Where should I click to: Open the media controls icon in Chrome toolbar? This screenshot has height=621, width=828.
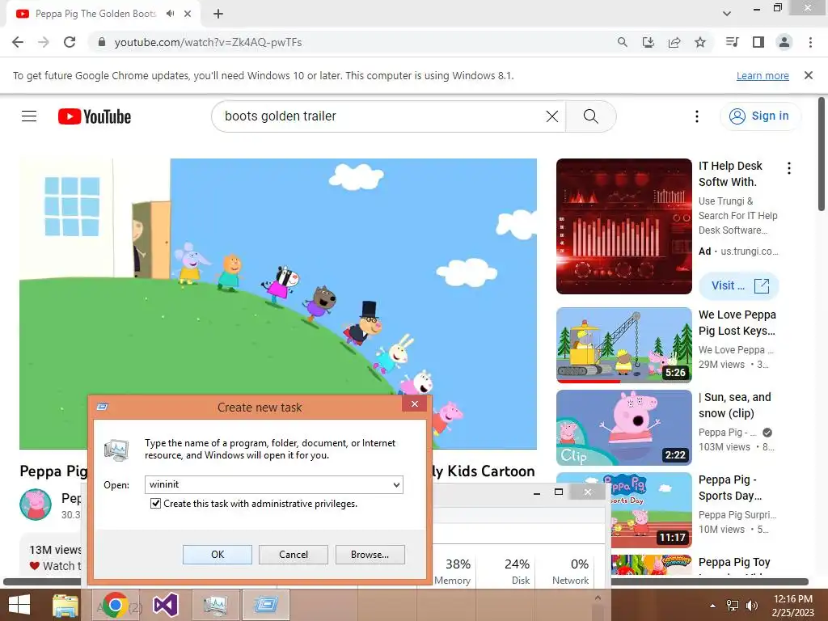point(732,42)
